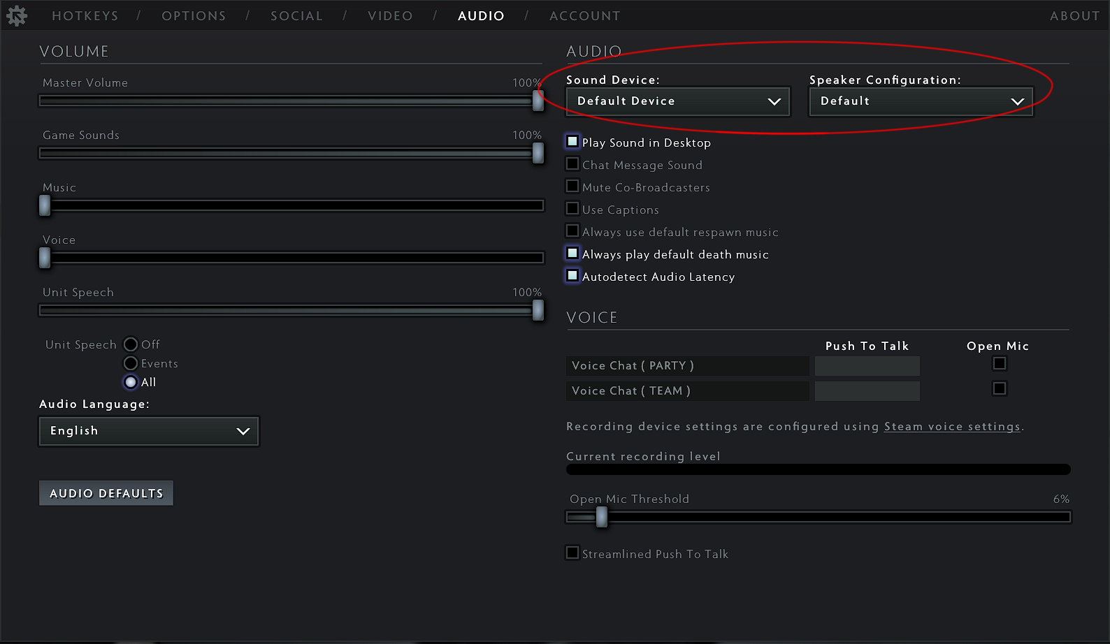Go to the Account tab
1110x644 pixels.
click(584, 16)
